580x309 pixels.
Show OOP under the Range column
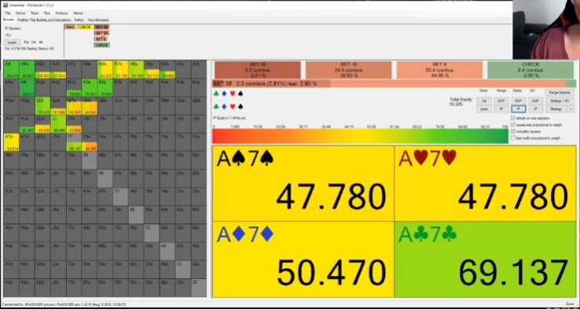tap(501, 101)
